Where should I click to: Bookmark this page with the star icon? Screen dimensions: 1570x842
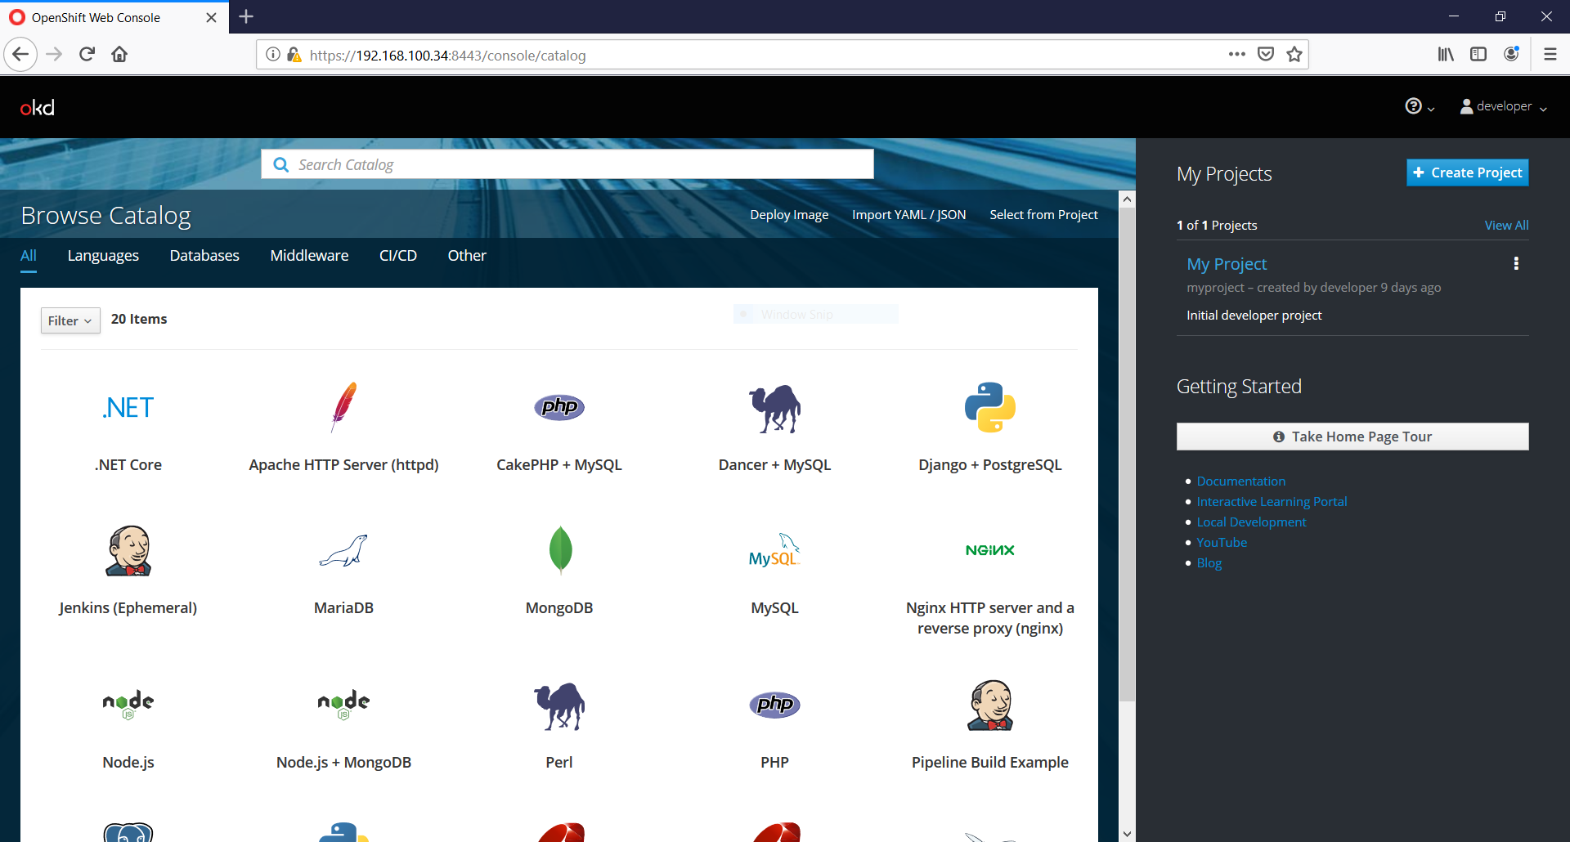tap(1294, 55)
